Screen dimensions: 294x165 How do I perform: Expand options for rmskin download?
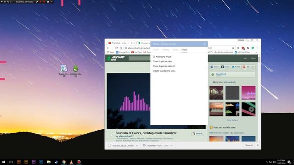137,146
